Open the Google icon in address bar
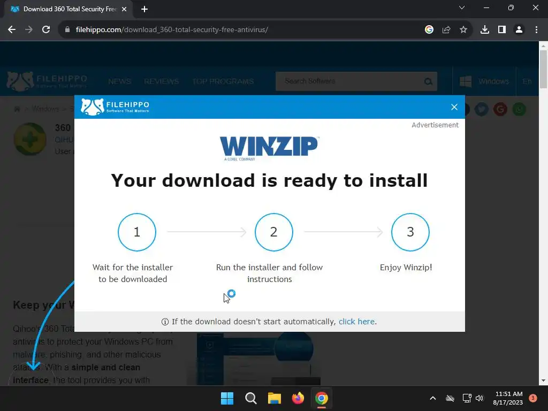The image size is (548, 411). (429, 30)
